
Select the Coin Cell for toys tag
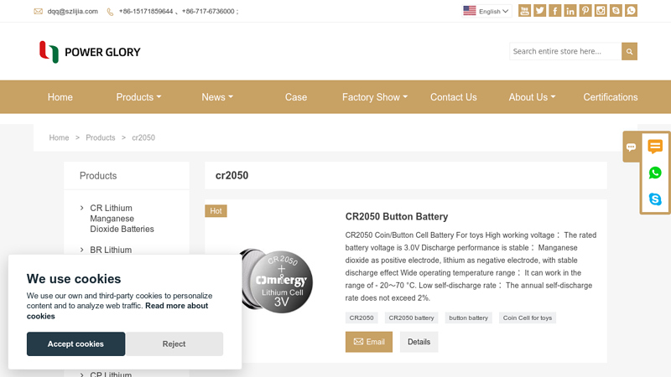528,318
